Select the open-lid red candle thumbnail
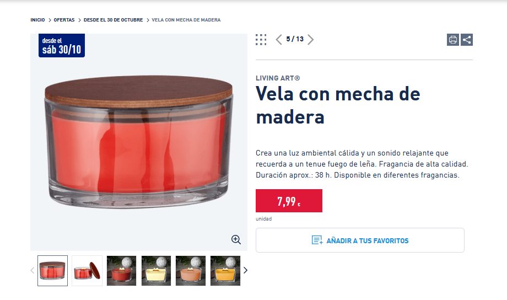Screen dimensions: 507x300 click(x=87, y=271)
